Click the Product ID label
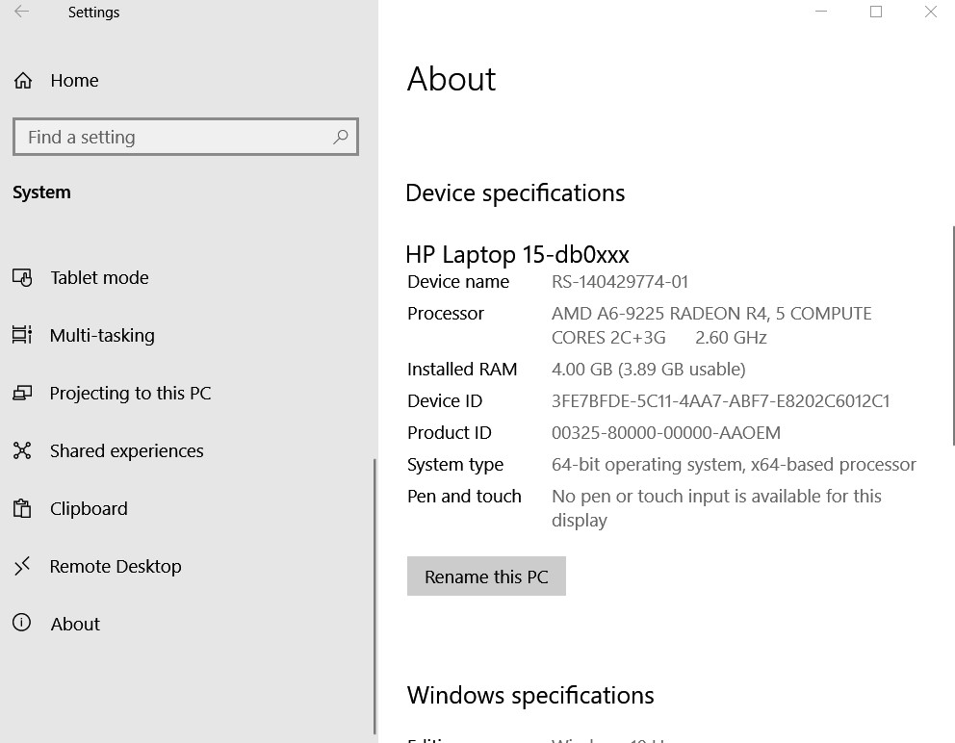 coord(449,432)
